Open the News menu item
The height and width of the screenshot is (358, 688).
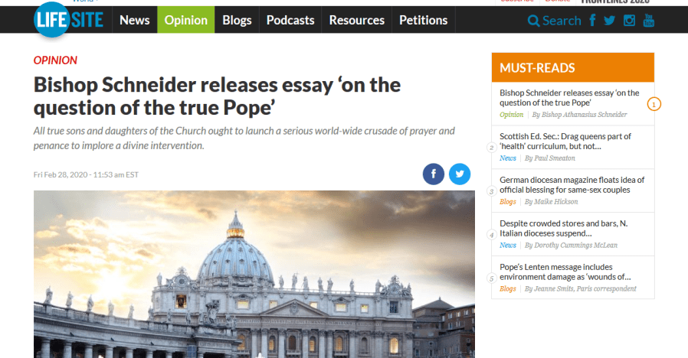[x=135, y=20]
